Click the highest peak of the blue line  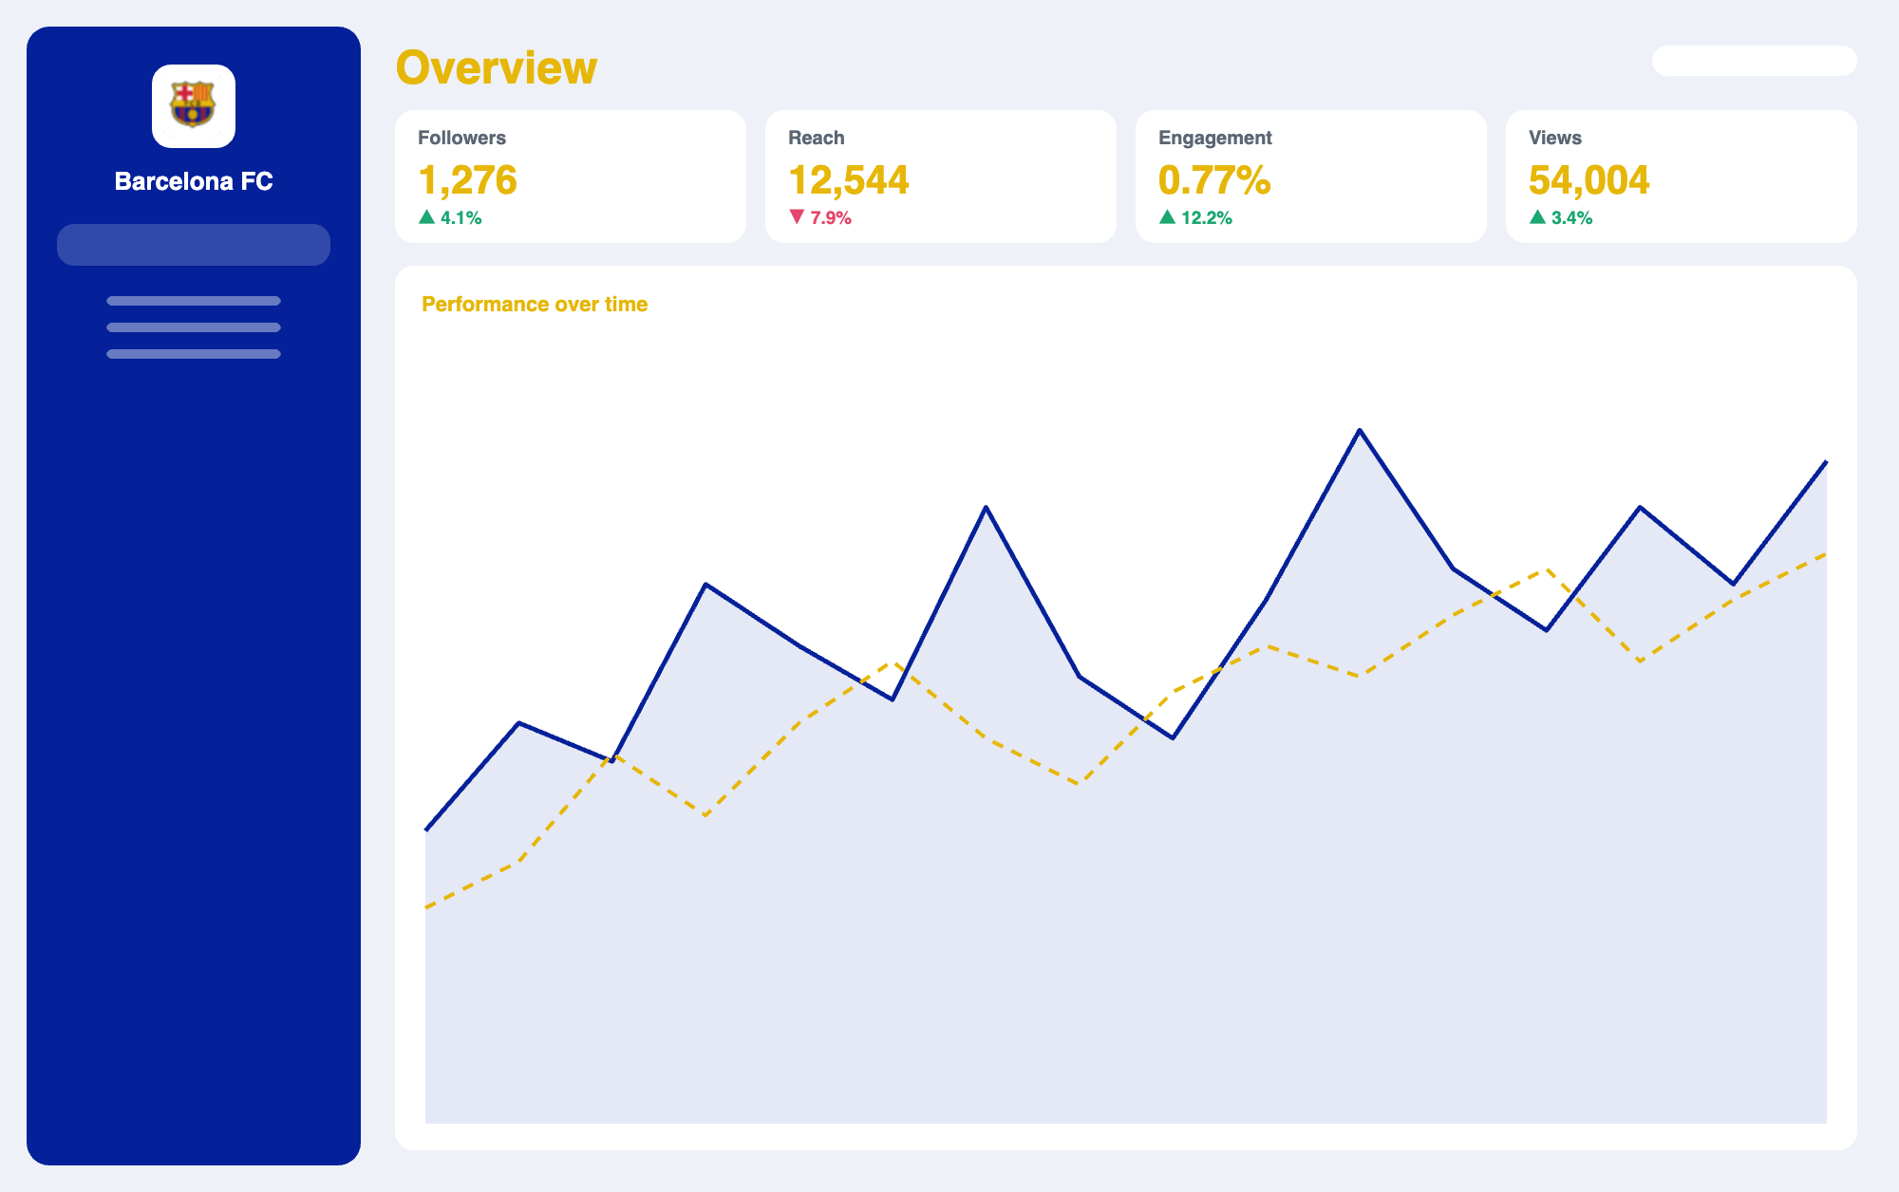tap(1360, 430)
